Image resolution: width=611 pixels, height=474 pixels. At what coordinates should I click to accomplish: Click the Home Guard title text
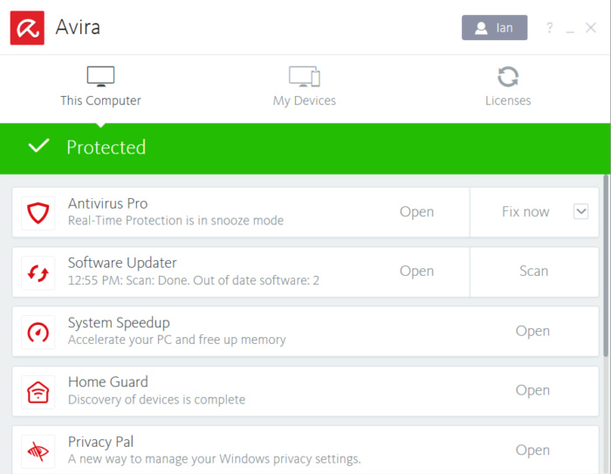point(108,382)
